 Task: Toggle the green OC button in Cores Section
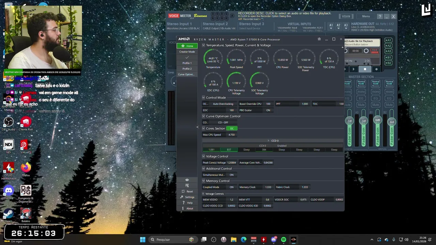pyautogui.click(x=232, y=129)
